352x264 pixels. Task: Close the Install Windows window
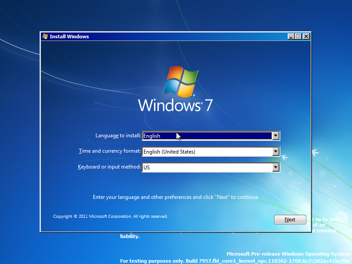tap(306, 37)
